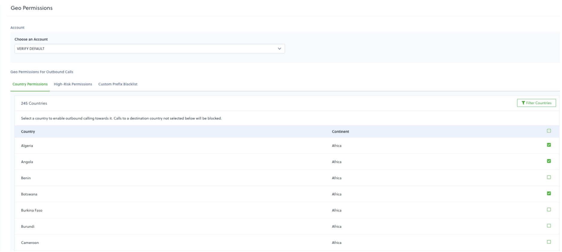Select the Country Permissions tab

tap(30, 84)
